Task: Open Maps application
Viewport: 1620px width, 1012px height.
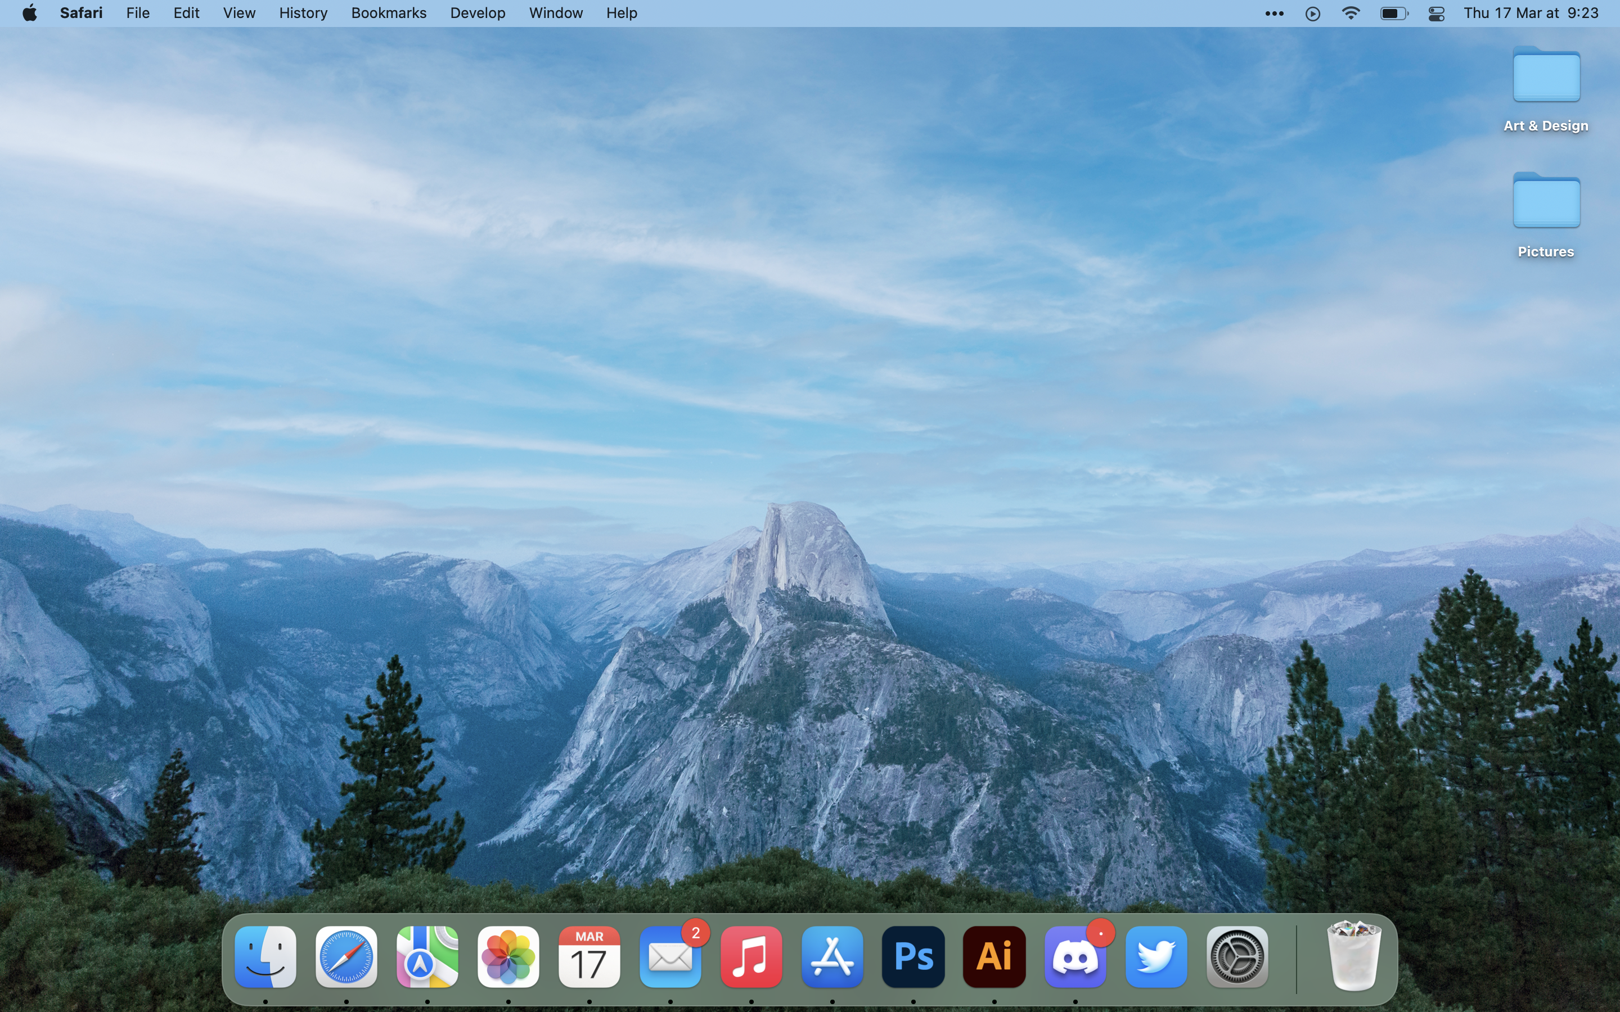Action: [428, 956]
